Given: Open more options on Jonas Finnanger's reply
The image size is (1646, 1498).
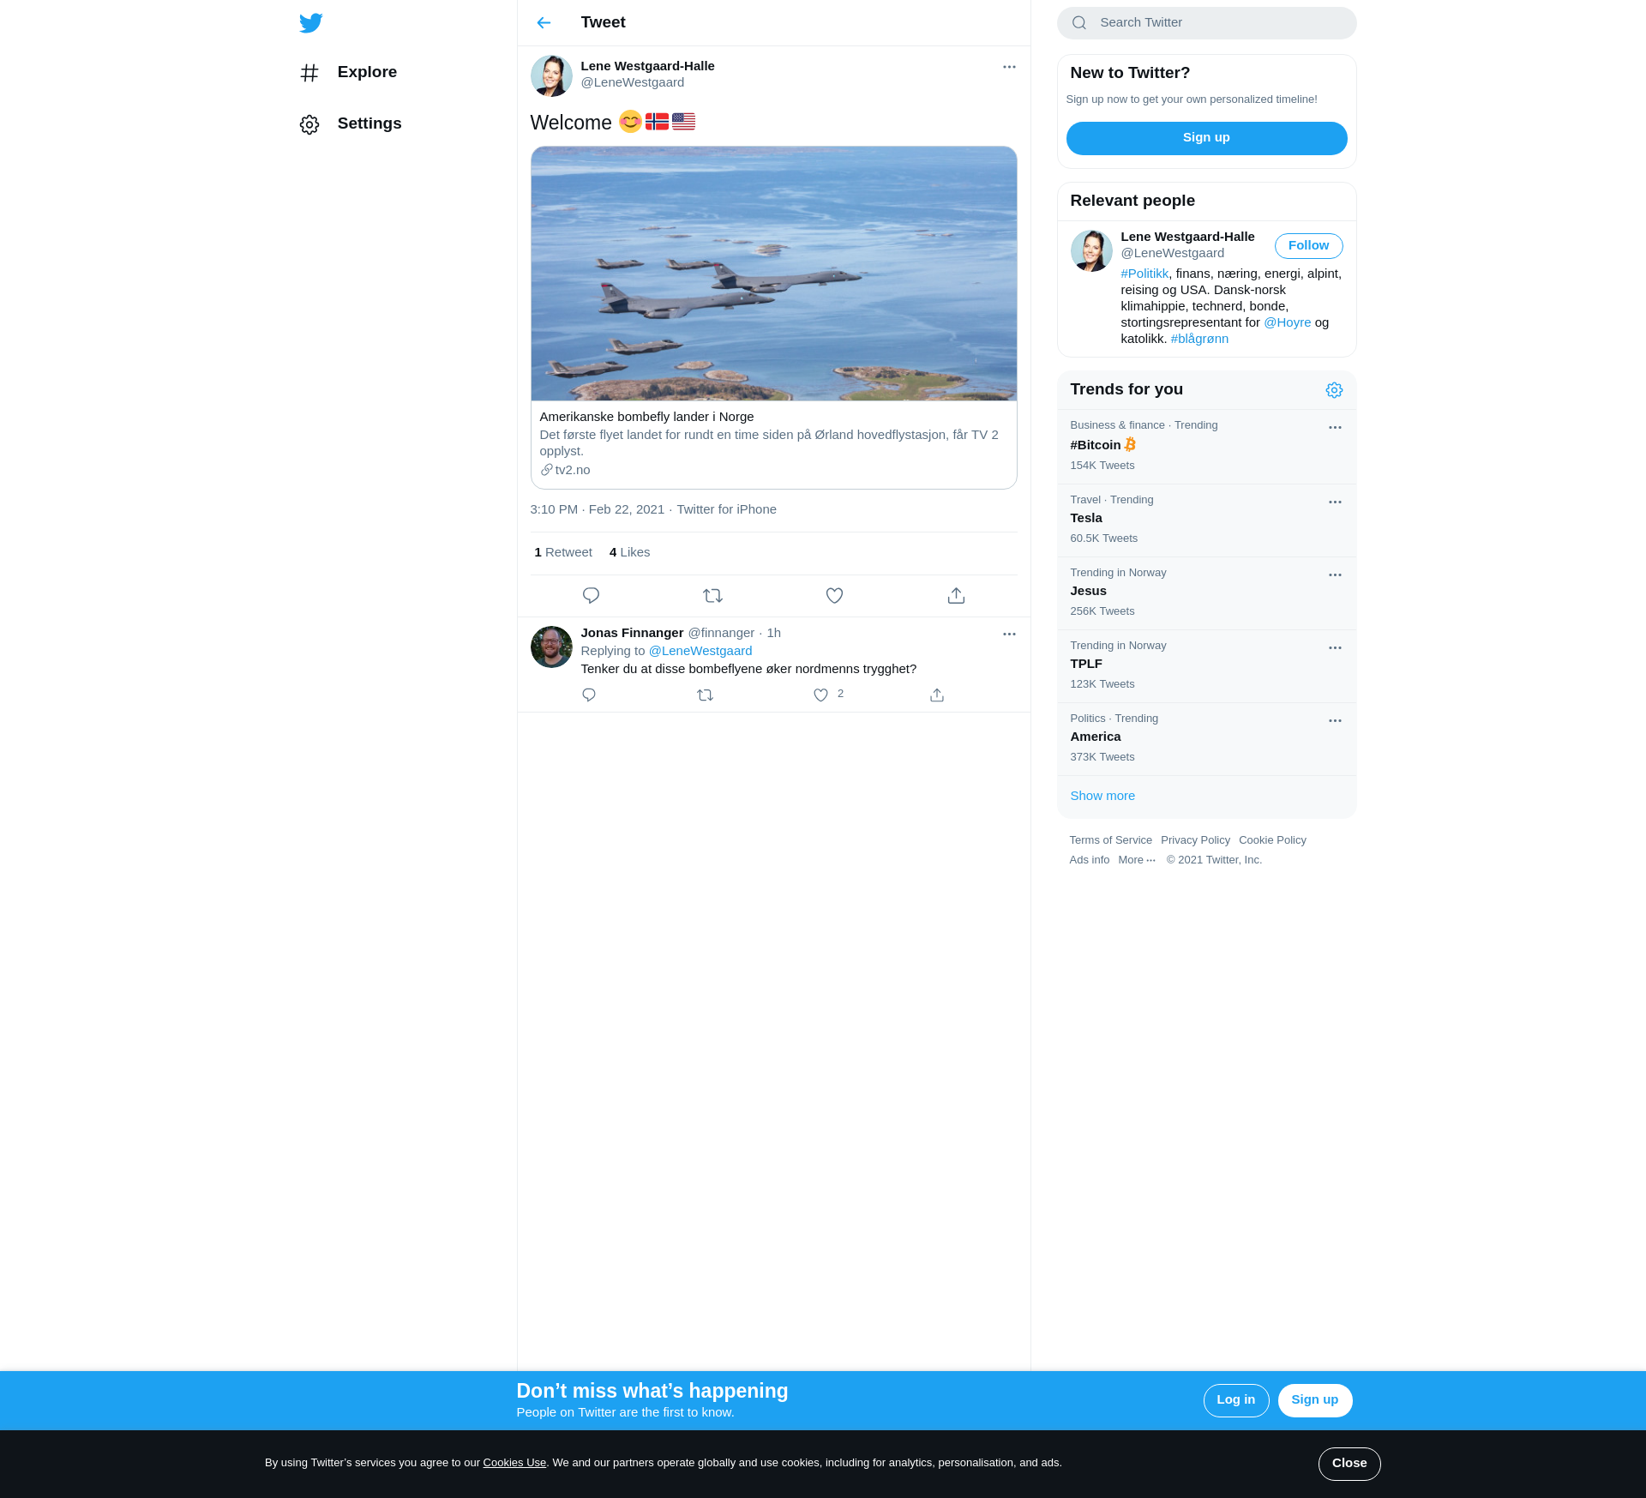Looking at the screenshot, I should pyautogui.click(x=1009, y=634).
